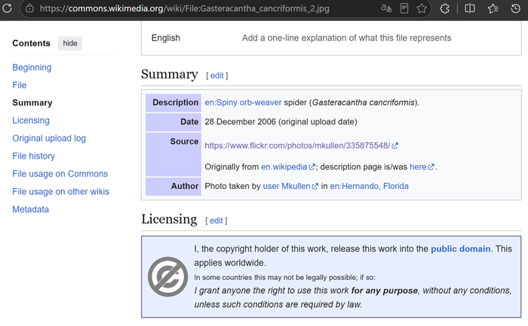Click the English caption language label
The image size is (528, 326).
click(x=166, y=38)
